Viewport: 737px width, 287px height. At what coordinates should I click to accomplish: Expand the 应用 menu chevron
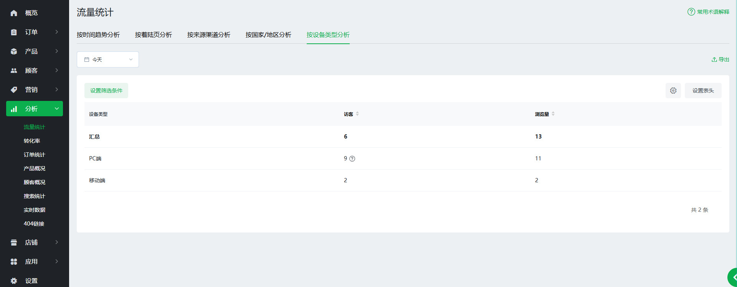click(x=57, y=261)
